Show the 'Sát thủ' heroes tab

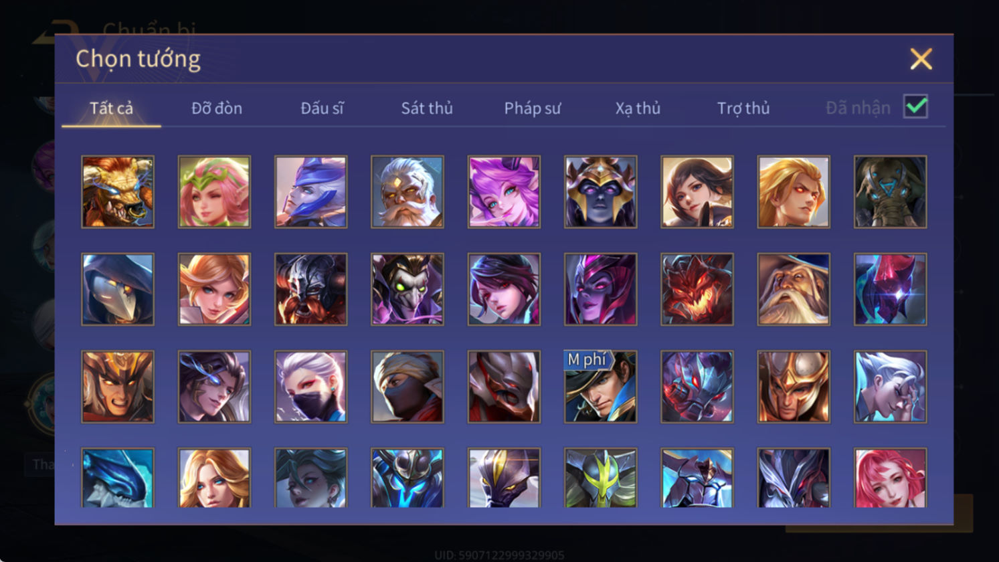point(427,108)
